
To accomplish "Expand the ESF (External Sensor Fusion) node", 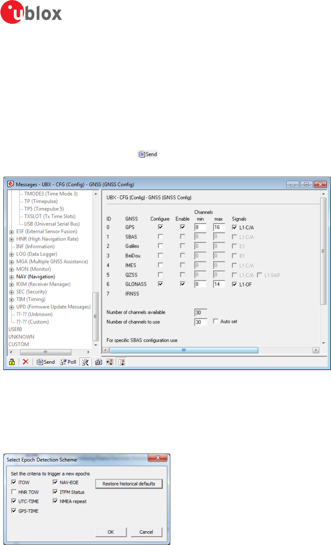I will [x=11, y=231].
